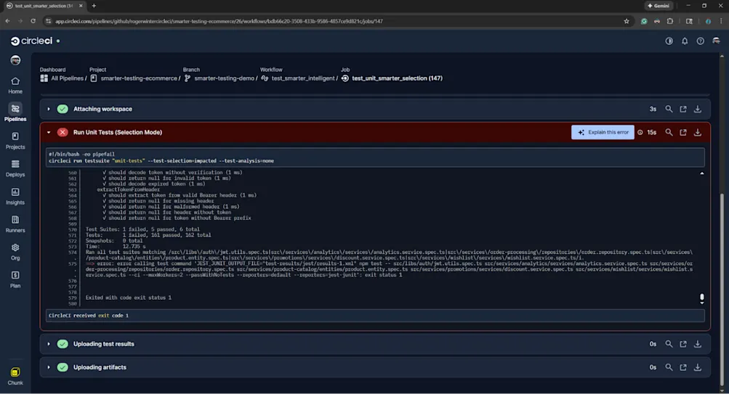
Task: Click the CircleCI header icon next to help
Action: click(716, 41)
